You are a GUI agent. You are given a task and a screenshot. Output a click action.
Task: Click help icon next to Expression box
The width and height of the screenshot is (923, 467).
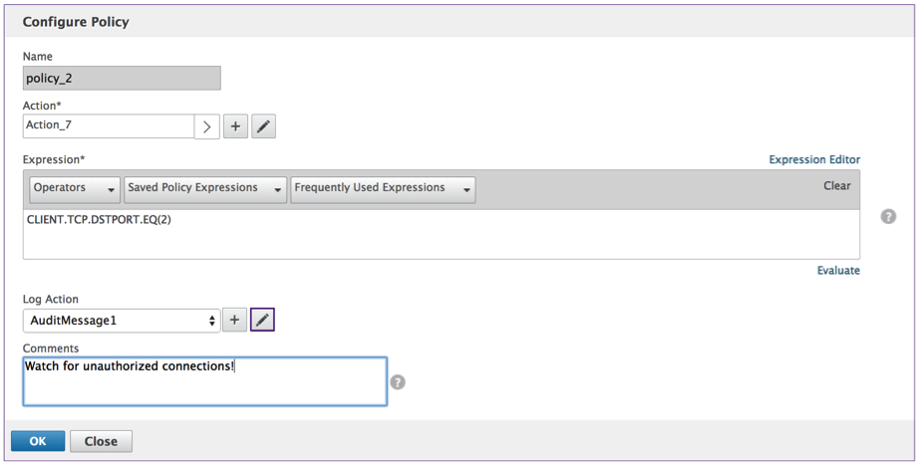(888, 216)
